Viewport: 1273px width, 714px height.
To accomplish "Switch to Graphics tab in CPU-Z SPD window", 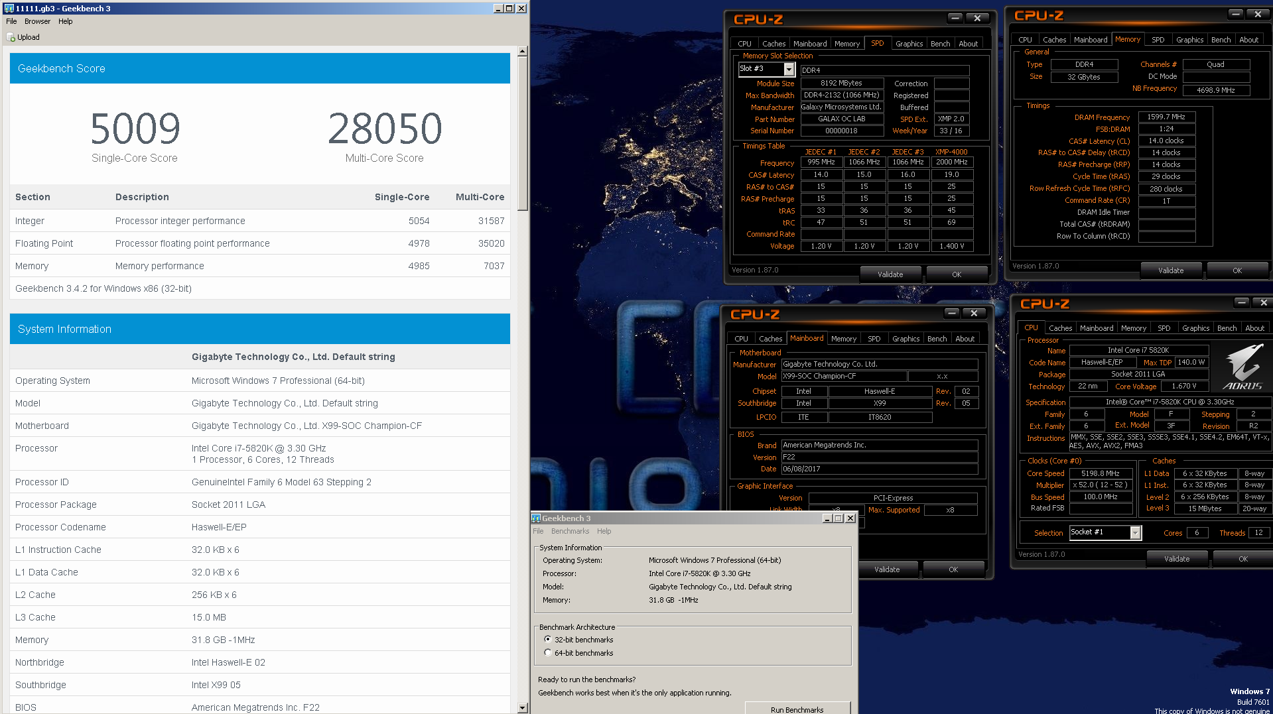I will pyautogui.click(x=909, y=44).
